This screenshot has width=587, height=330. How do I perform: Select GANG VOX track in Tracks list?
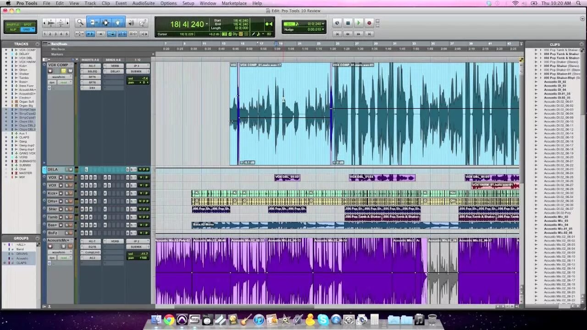click(x=27, y=153)
